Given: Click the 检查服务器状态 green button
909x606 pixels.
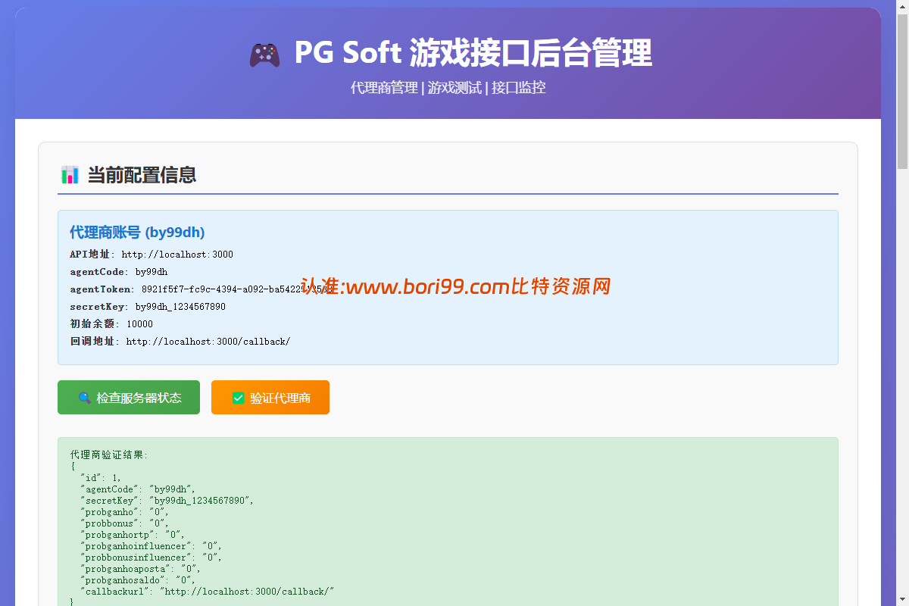Looking at the screenshot, I should (x=129, y=398).
